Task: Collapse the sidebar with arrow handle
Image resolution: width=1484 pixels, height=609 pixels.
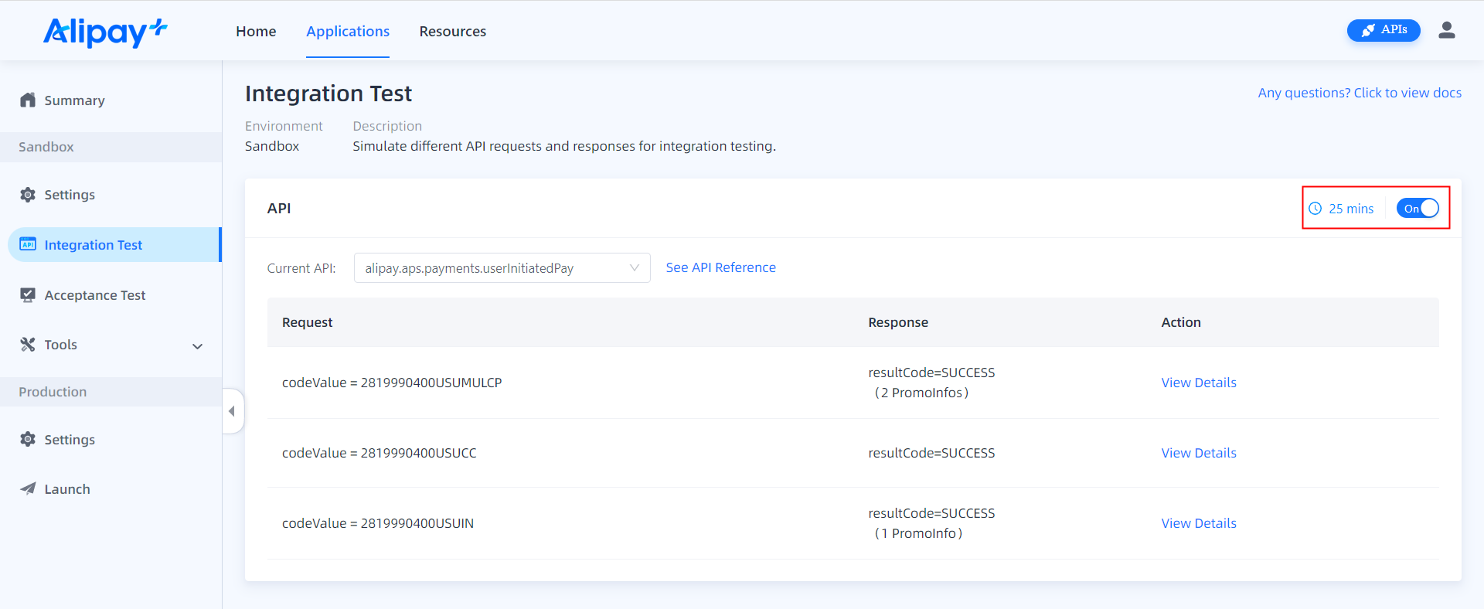Action: [232, 411]
